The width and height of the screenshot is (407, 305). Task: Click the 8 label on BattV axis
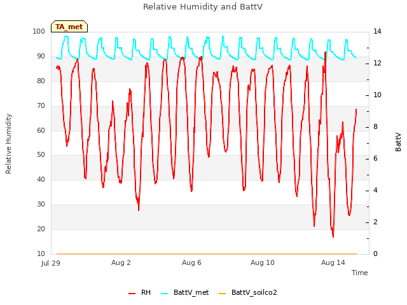pyautogui.click(x=375, y=127)
